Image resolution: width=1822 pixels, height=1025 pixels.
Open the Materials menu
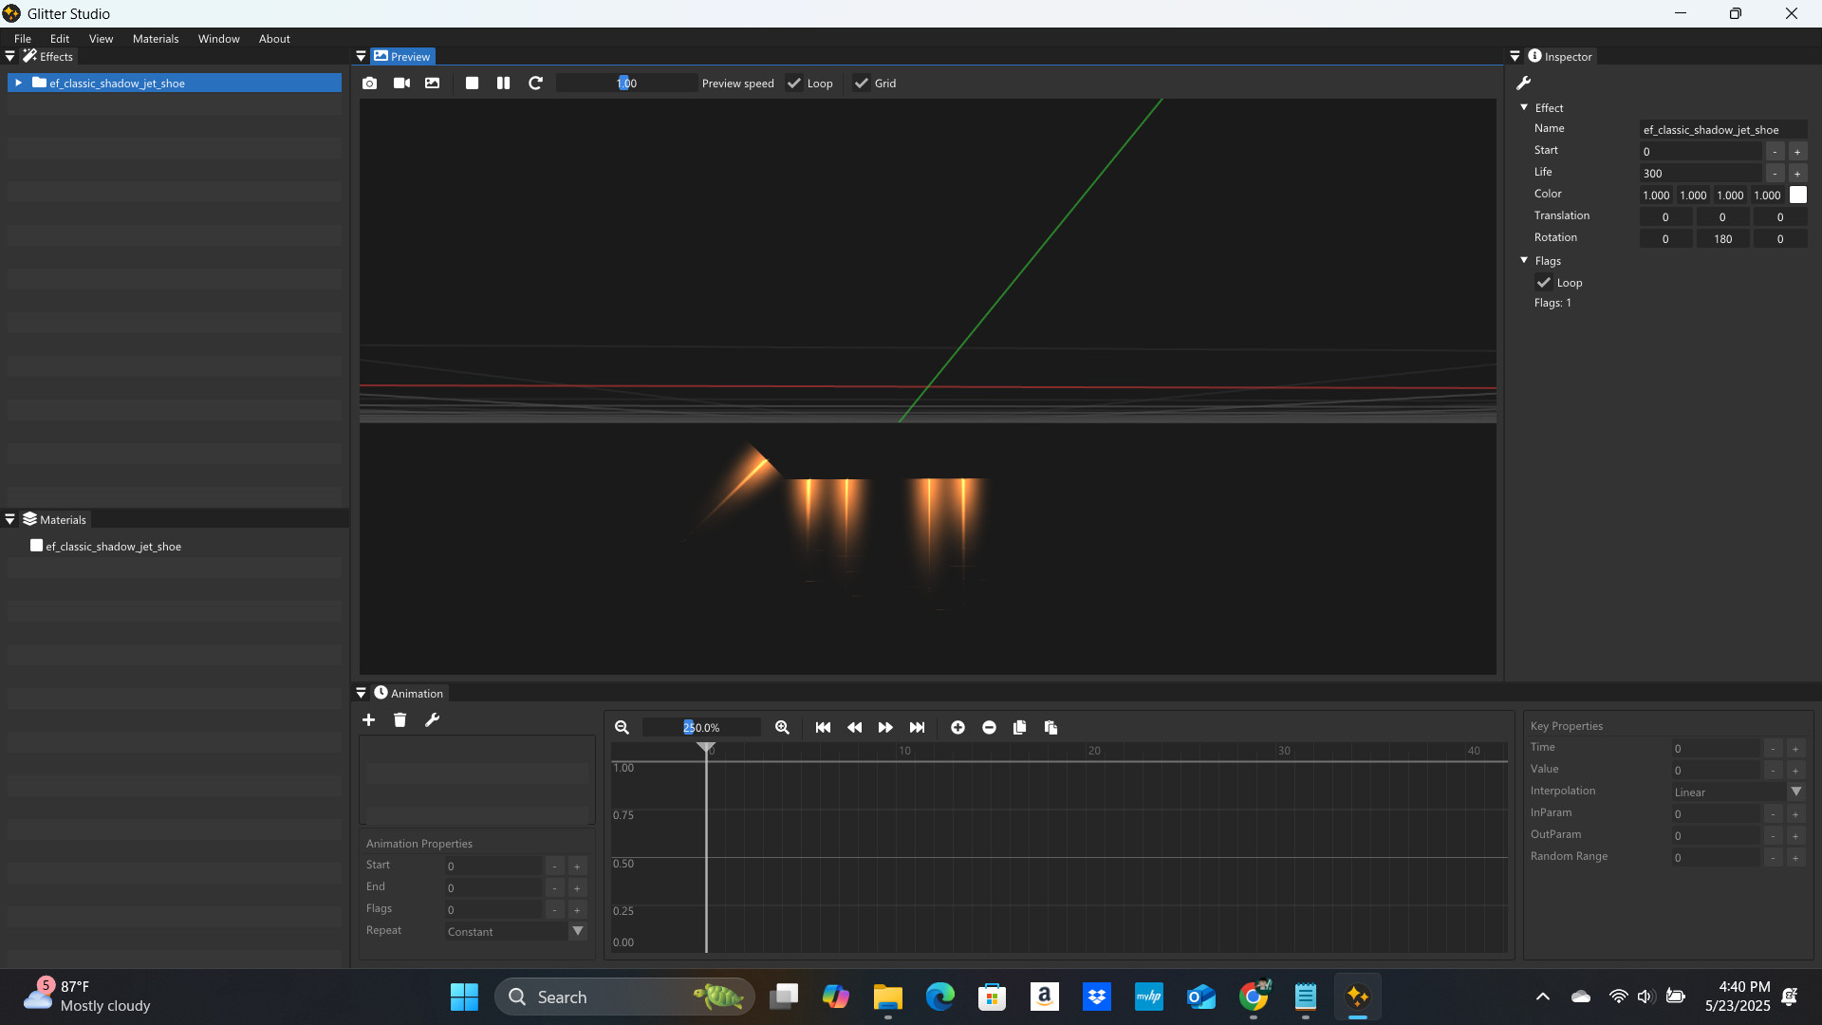click(x=156, y=38)
